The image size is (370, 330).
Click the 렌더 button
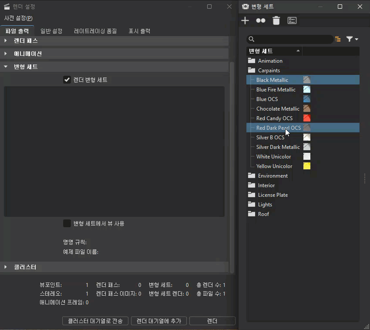click(212, 321)
